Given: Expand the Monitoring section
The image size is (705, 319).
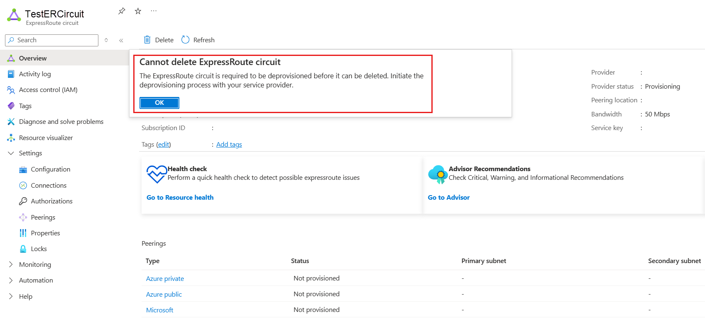Looking at the screenshot, I should [10, 264].
